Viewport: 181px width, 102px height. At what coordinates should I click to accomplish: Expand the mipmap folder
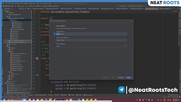tap(8, 76)
